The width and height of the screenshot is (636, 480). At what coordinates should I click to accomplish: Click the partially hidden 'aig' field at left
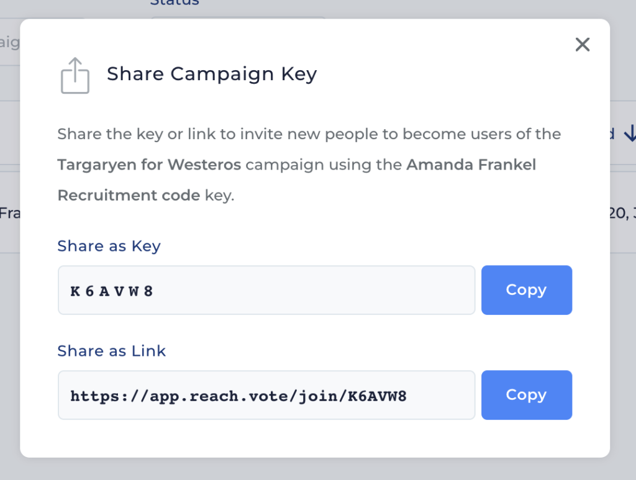point(10,42)
